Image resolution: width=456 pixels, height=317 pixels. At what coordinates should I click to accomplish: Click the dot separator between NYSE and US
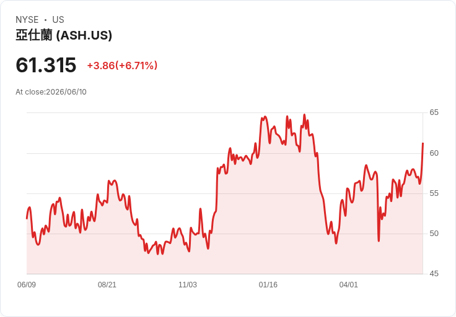(45, 20)
